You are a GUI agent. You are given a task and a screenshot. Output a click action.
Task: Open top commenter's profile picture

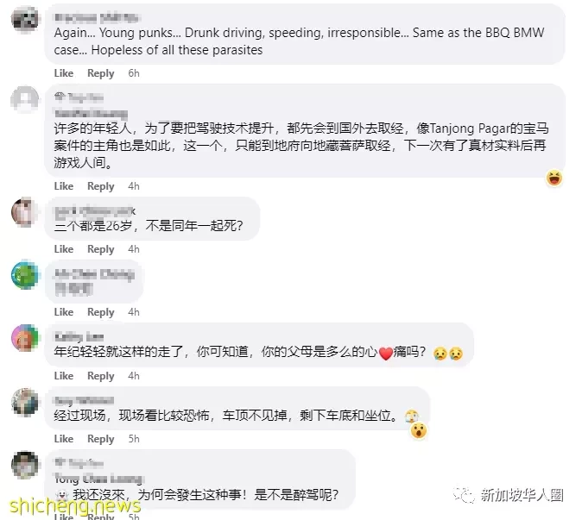[24, 19]
